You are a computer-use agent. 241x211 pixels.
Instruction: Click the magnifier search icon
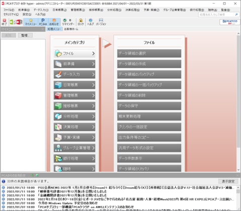(236, 15)
